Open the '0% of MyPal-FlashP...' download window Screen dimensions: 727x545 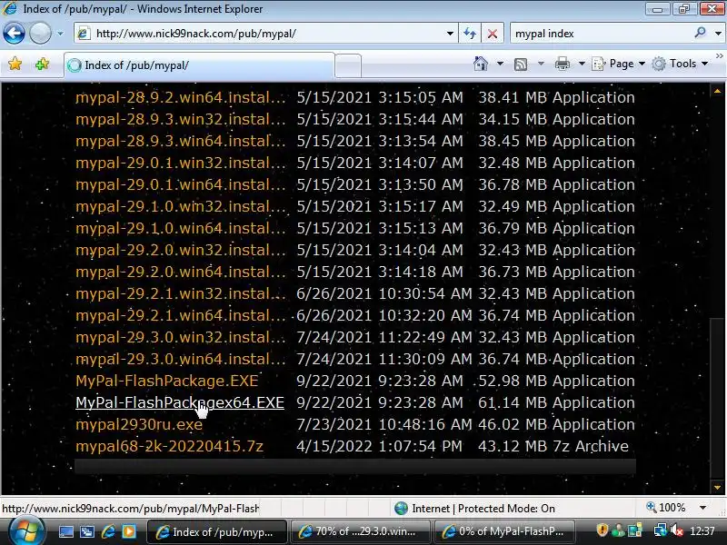coord(504,531)
